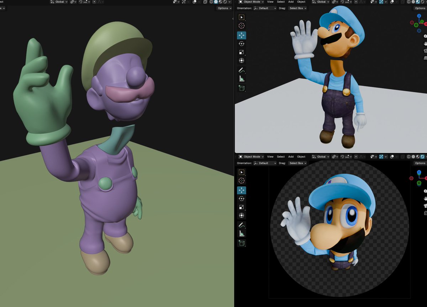Switch left viewport to solid shading
This screenshot has height=307, width=427.
[x=216, y=2]
